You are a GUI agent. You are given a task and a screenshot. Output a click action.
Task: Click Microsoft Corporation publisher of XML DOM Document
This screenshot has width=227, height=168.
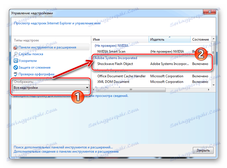click(x=167, y=82)
